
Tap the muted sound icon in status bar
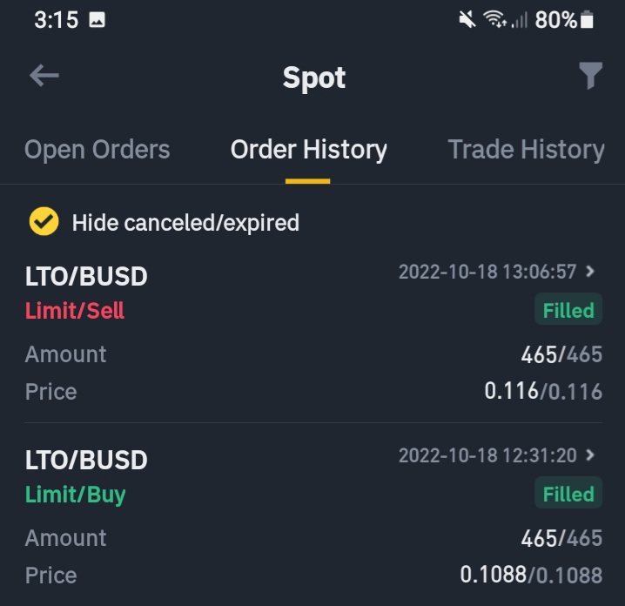click(x=467, y=19)
